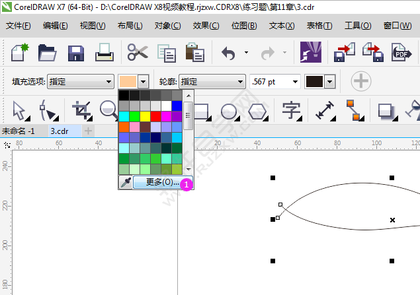Select the Connector tool
The height and width of the screenshot is (295, 420).
354,110
